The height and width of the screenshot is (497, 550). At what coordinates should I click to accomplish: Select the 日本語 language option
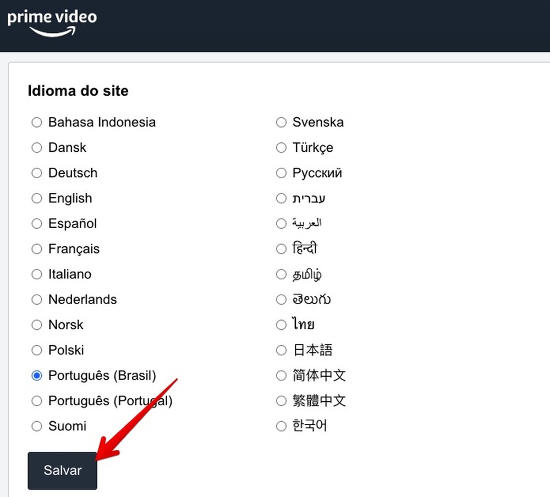pos(281,350)
